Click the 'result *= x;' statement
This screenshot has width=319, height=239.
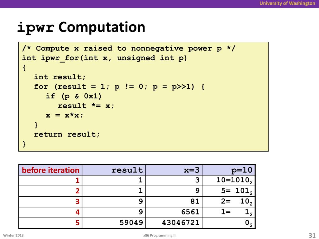(x=86, y=106)
